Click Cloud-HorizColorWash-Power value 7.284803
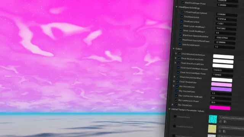 (223, 75)
